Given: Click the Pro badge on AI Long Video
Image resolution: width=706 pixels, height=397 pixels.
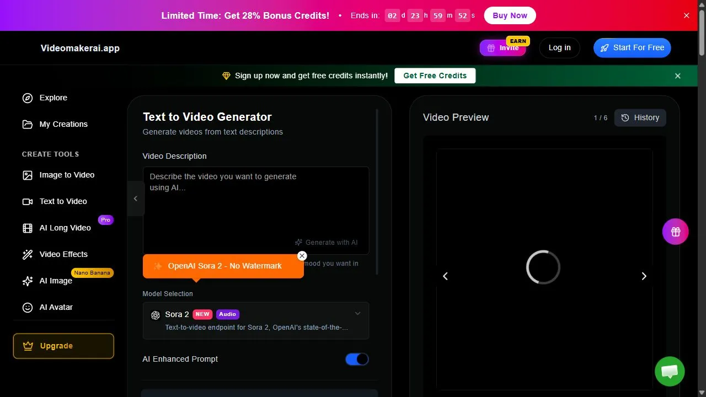Looking at the screenshot, I should (105, 219).
